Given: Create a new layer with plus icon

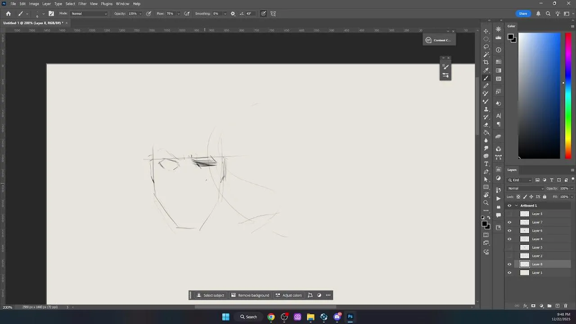Looking at the screenshot, I should click(558, 306).
